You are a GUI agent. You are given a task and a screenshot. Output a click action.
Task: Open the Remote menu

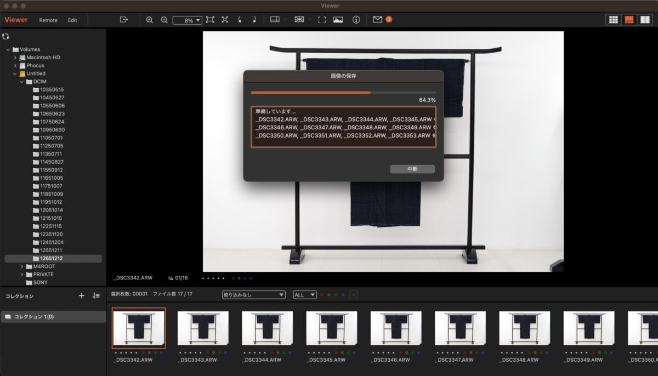[x=48, y=20]
